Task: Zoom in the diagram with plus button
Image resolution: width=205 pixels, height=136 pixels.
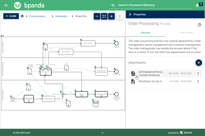Action: pyautogui.click(x=112, y=16)
